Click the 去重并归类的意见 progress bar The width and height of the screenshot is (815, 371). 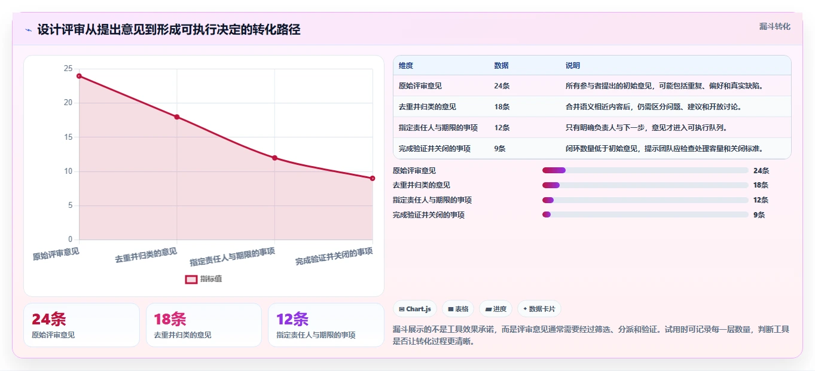tap(645, 185)
